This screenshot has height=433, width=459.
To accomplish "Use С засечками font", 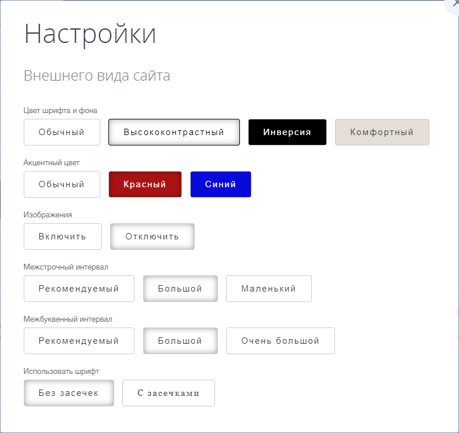I will pos(169,393).
